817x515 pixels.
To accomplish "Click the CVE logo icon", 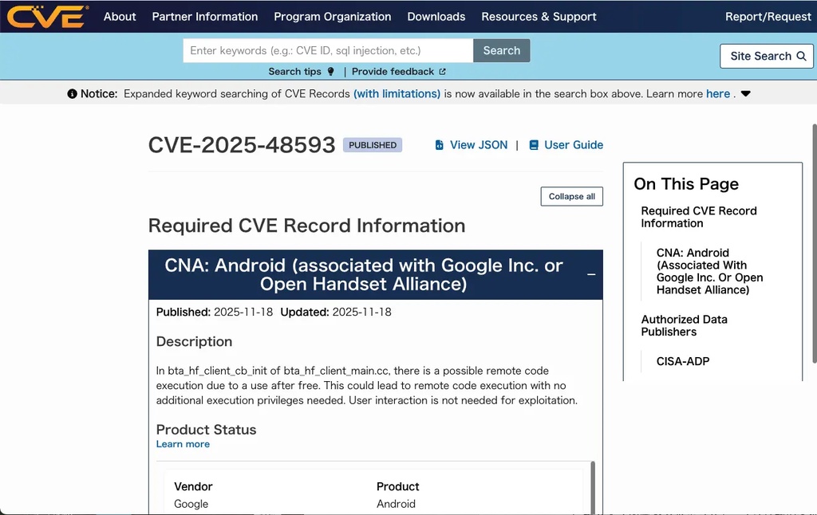I will click(47, 16).
